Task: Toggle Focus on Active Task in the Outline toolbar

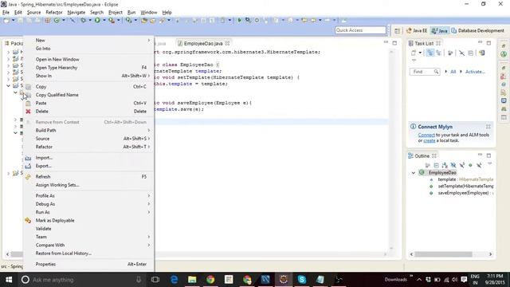Action: pos(428,165)
